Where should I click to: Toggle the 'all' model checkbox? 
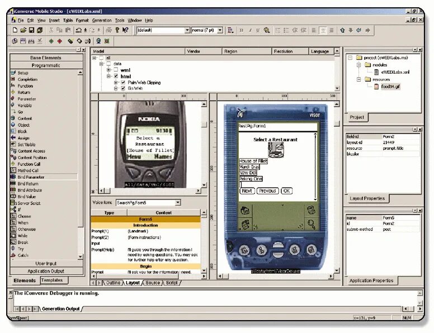tap(101, 58)
